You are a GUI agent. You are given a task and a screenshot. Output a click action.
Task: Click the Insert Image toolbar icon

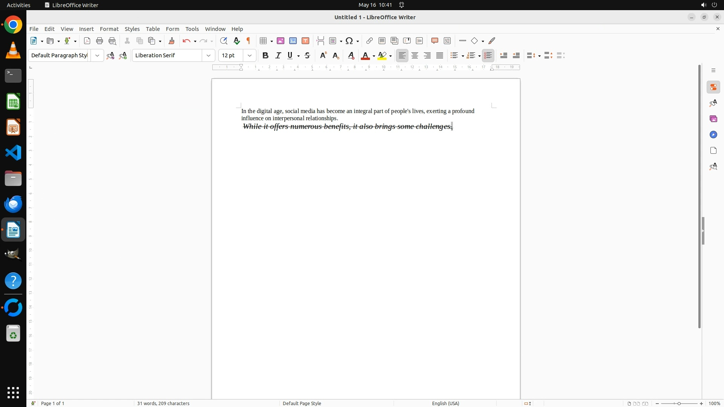pos(280,41)
